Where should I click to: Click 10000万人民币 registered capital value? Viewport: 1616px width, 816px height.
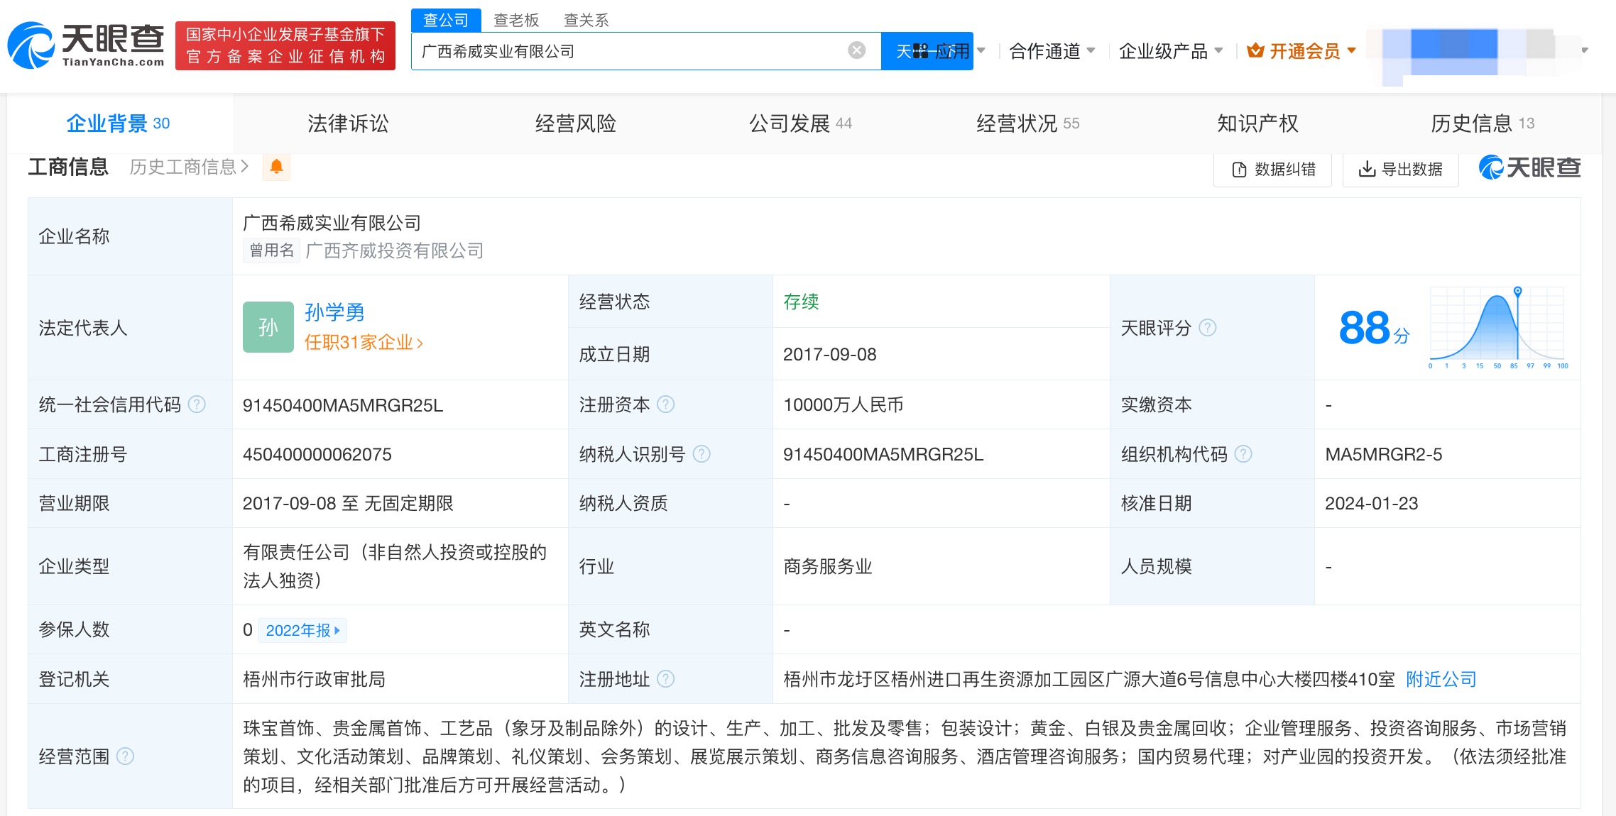click(x=843, y=404)
